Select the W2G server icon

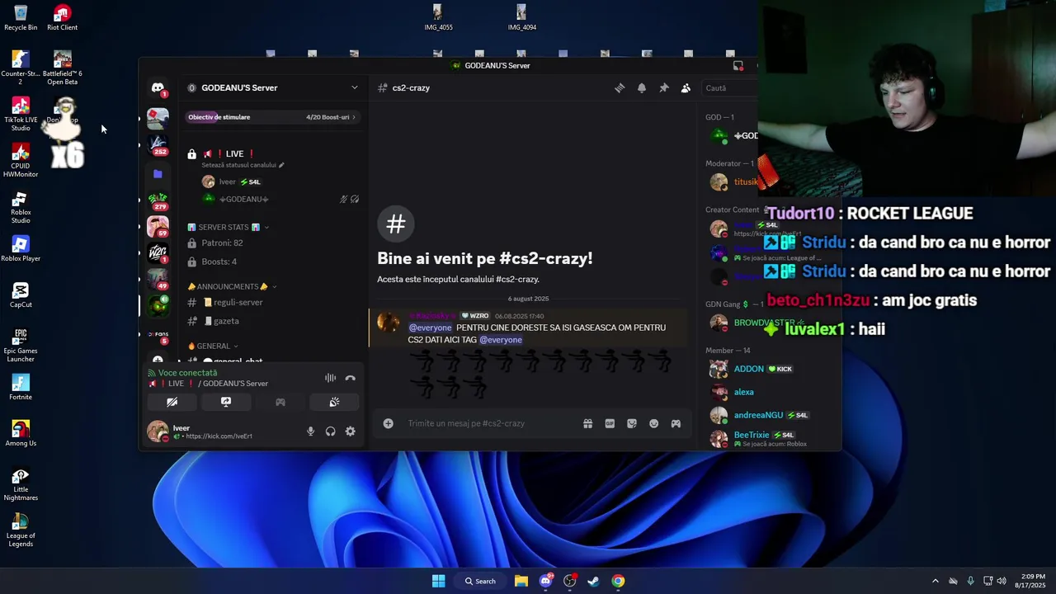(x=158, y=252)
